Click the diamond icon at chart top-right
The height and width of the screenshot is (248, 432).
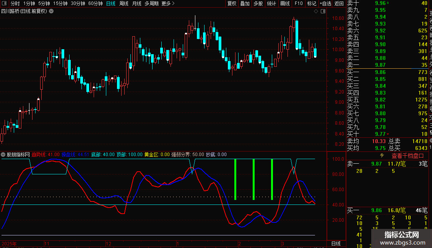click(316, 11)
